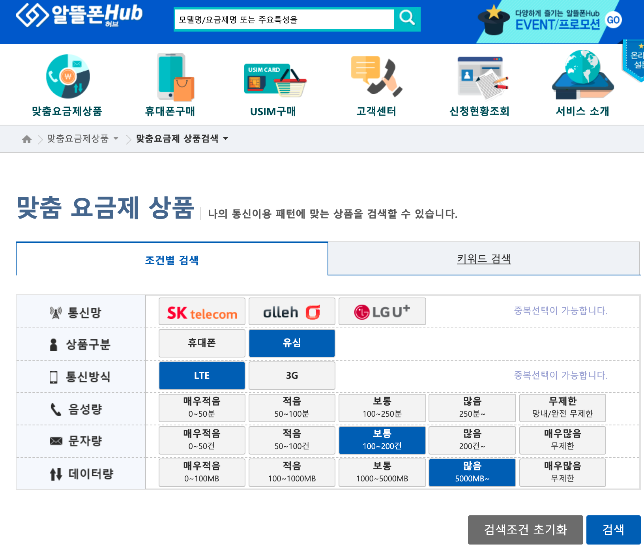Select text 매우적음 0~50건 option
644x554 pixels.
coord(202,440)
